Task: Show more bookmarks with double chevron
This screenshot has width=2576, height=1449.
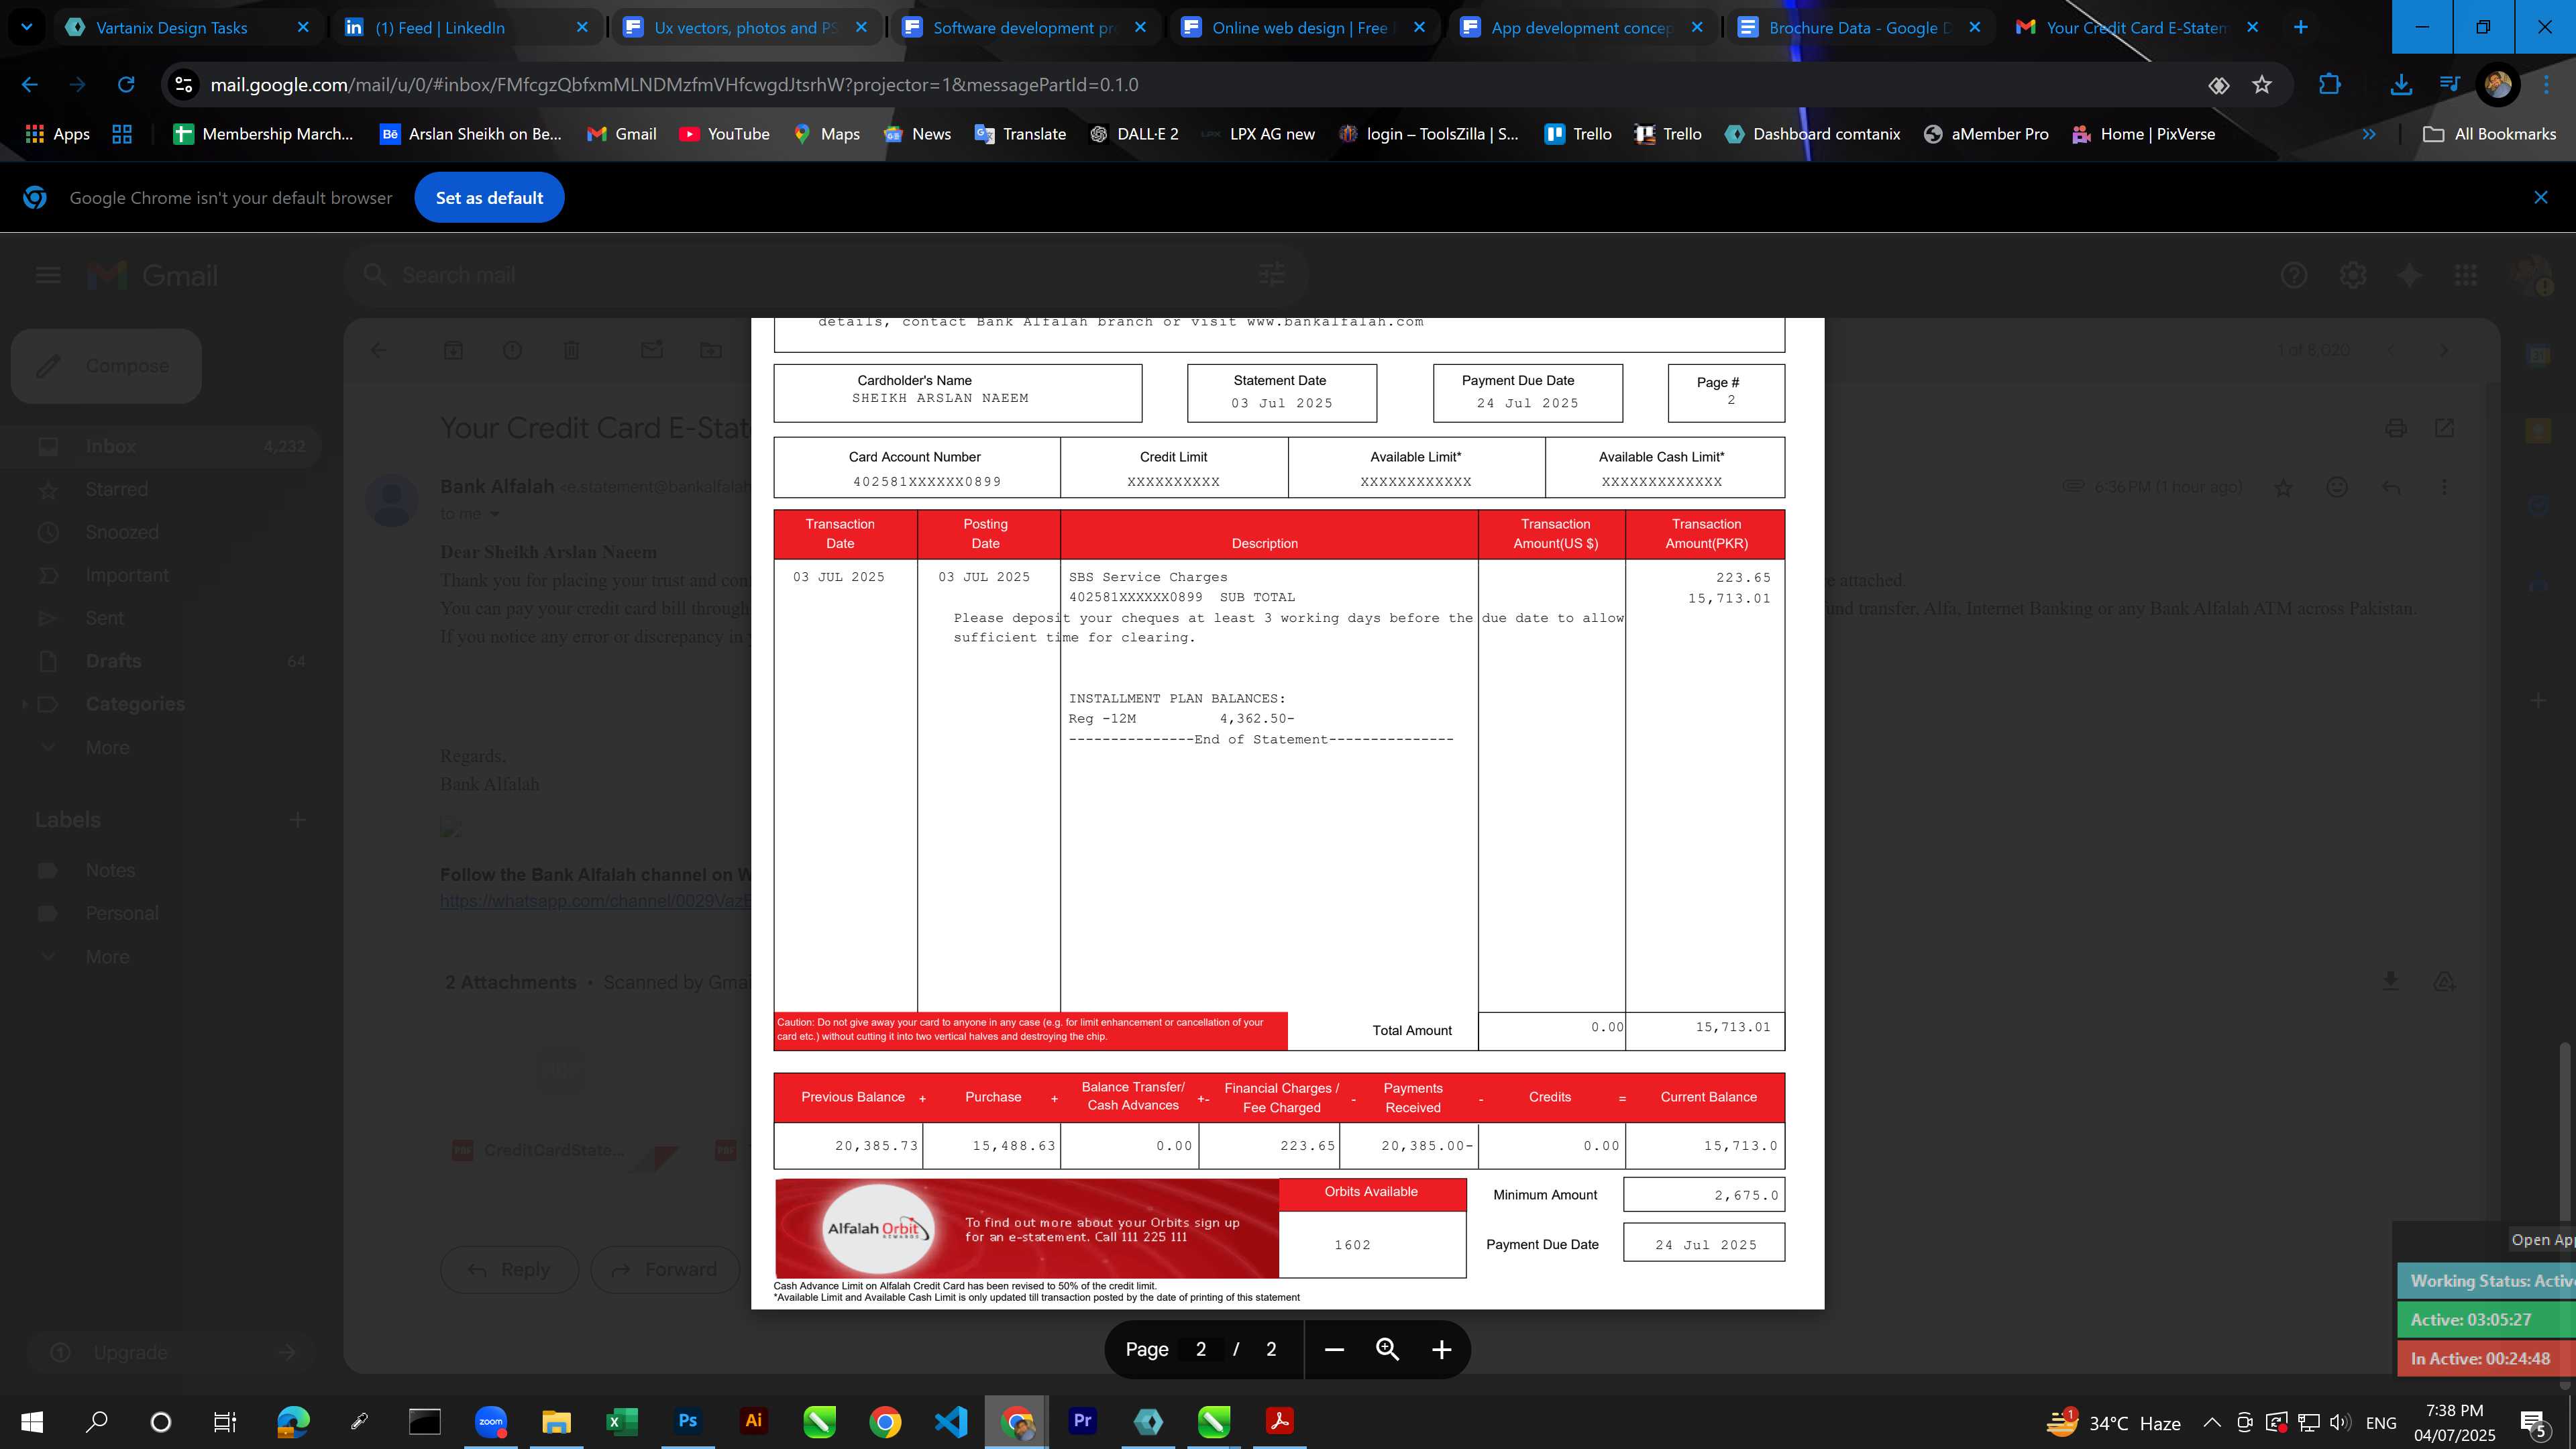Action: coord(2369,134)
